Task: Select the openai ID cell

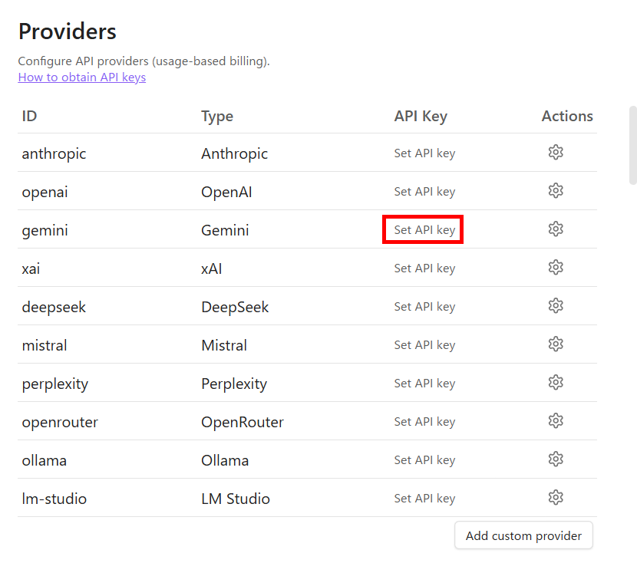Action: point(45,192)
